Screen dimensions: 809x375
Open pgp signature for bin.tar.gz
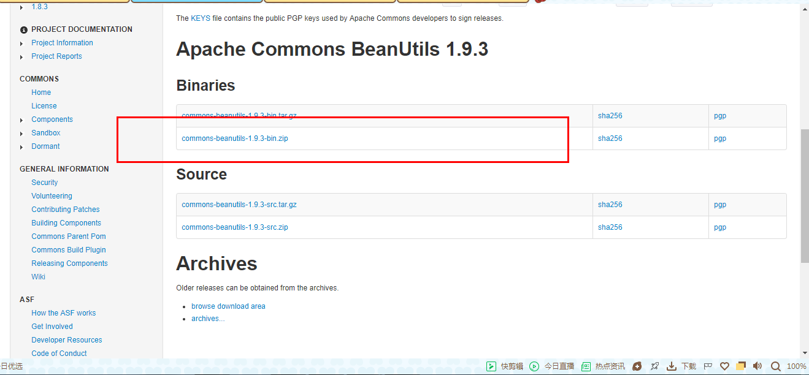(720, 116)
